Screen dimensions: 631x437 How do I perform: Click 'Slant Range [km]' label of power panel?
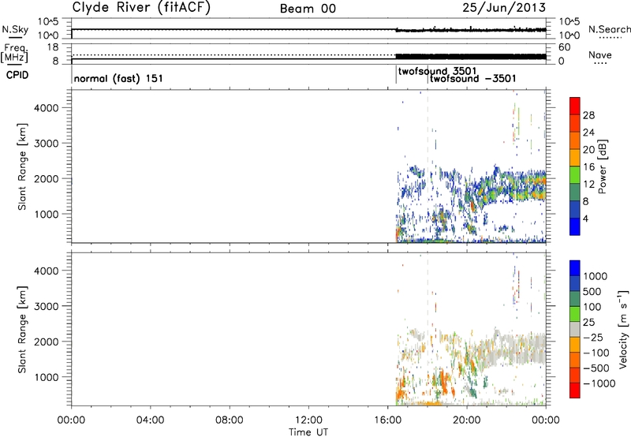(x=22, y=166)
